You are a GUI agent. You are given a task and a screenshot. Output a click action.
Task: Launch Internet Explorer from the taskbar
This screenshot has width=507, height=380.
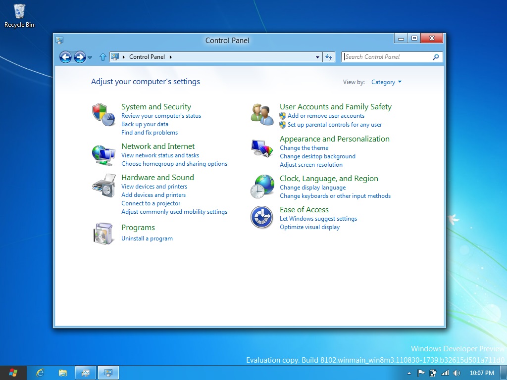[x=40, y=373]
